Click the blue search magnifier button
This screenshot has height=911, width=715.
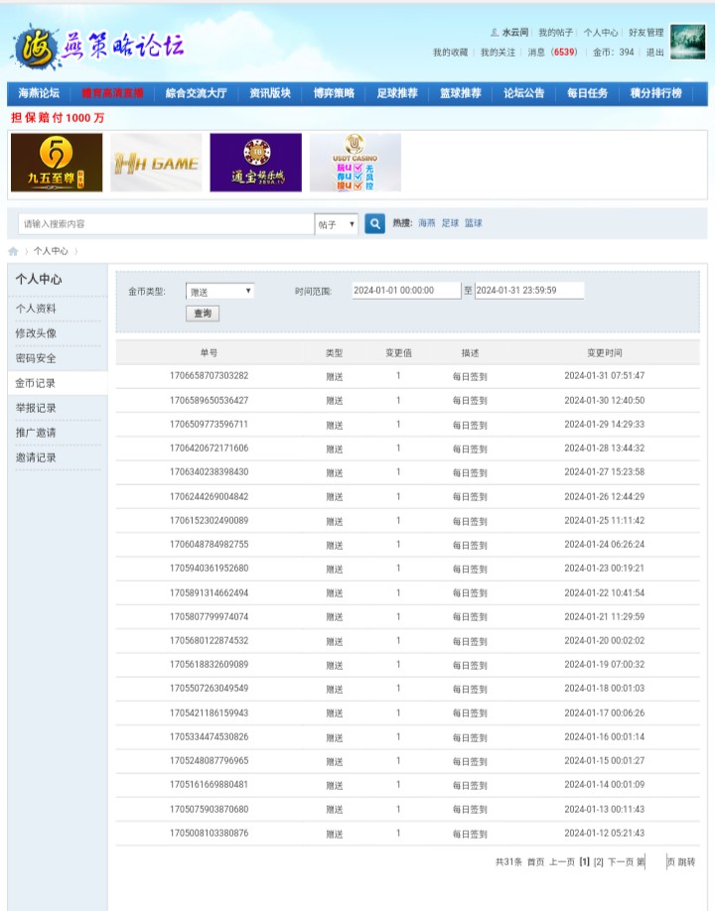coord(374,224)
